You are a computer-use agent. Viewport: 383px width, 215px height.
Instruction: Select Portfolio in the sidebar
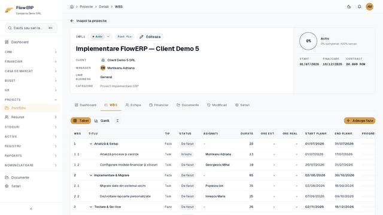click(x=31, y=108)
